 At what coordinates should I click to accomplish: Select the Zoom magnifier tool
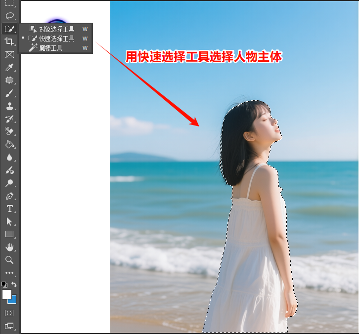[9, 259]
